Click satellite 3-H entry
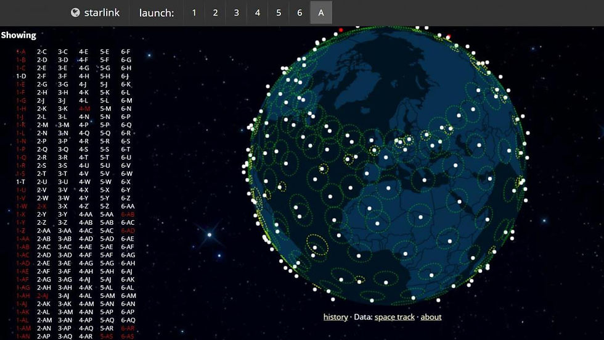604x340 pixels. 63,93
